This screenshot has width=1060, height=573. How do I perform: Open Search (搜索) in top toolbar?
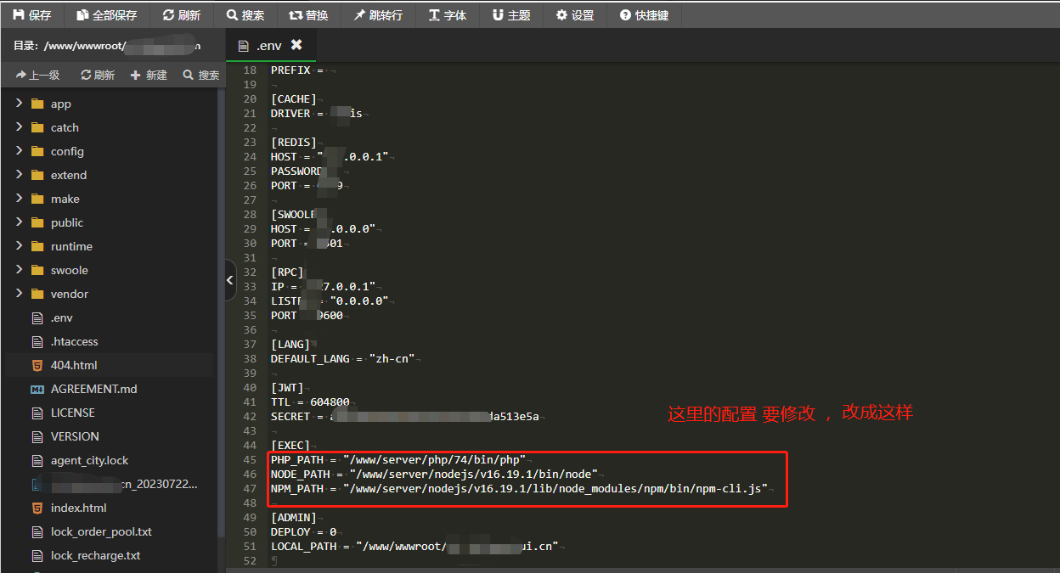pyautogui.click(x=245, y=15)
